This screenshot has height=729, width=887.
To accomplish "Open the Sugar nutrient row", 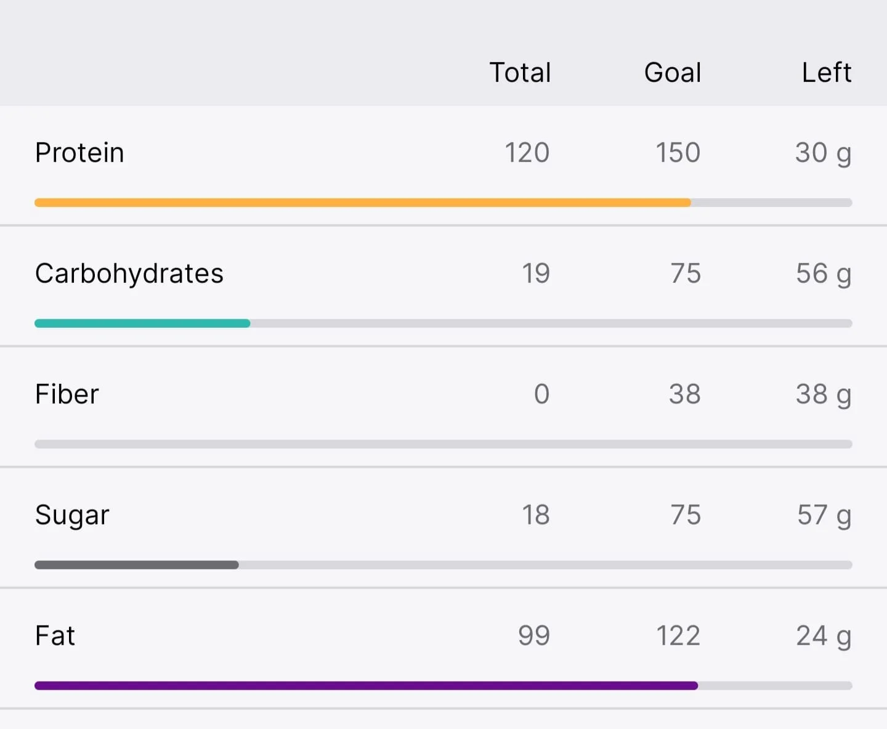I will coord(443,528).
